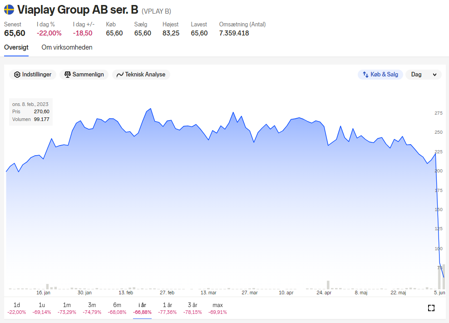Click the fullscreen expand icon
Image resolution: width=449 pixels, height=323 pixels.
point(431,308)
